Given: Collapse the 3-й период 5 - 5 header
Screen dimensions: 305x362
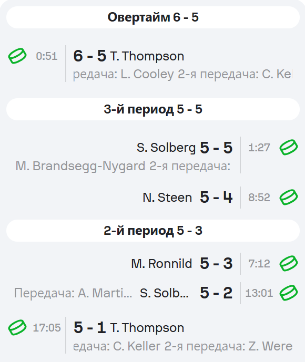Looking at the screenshot, I should click(153, 109).
